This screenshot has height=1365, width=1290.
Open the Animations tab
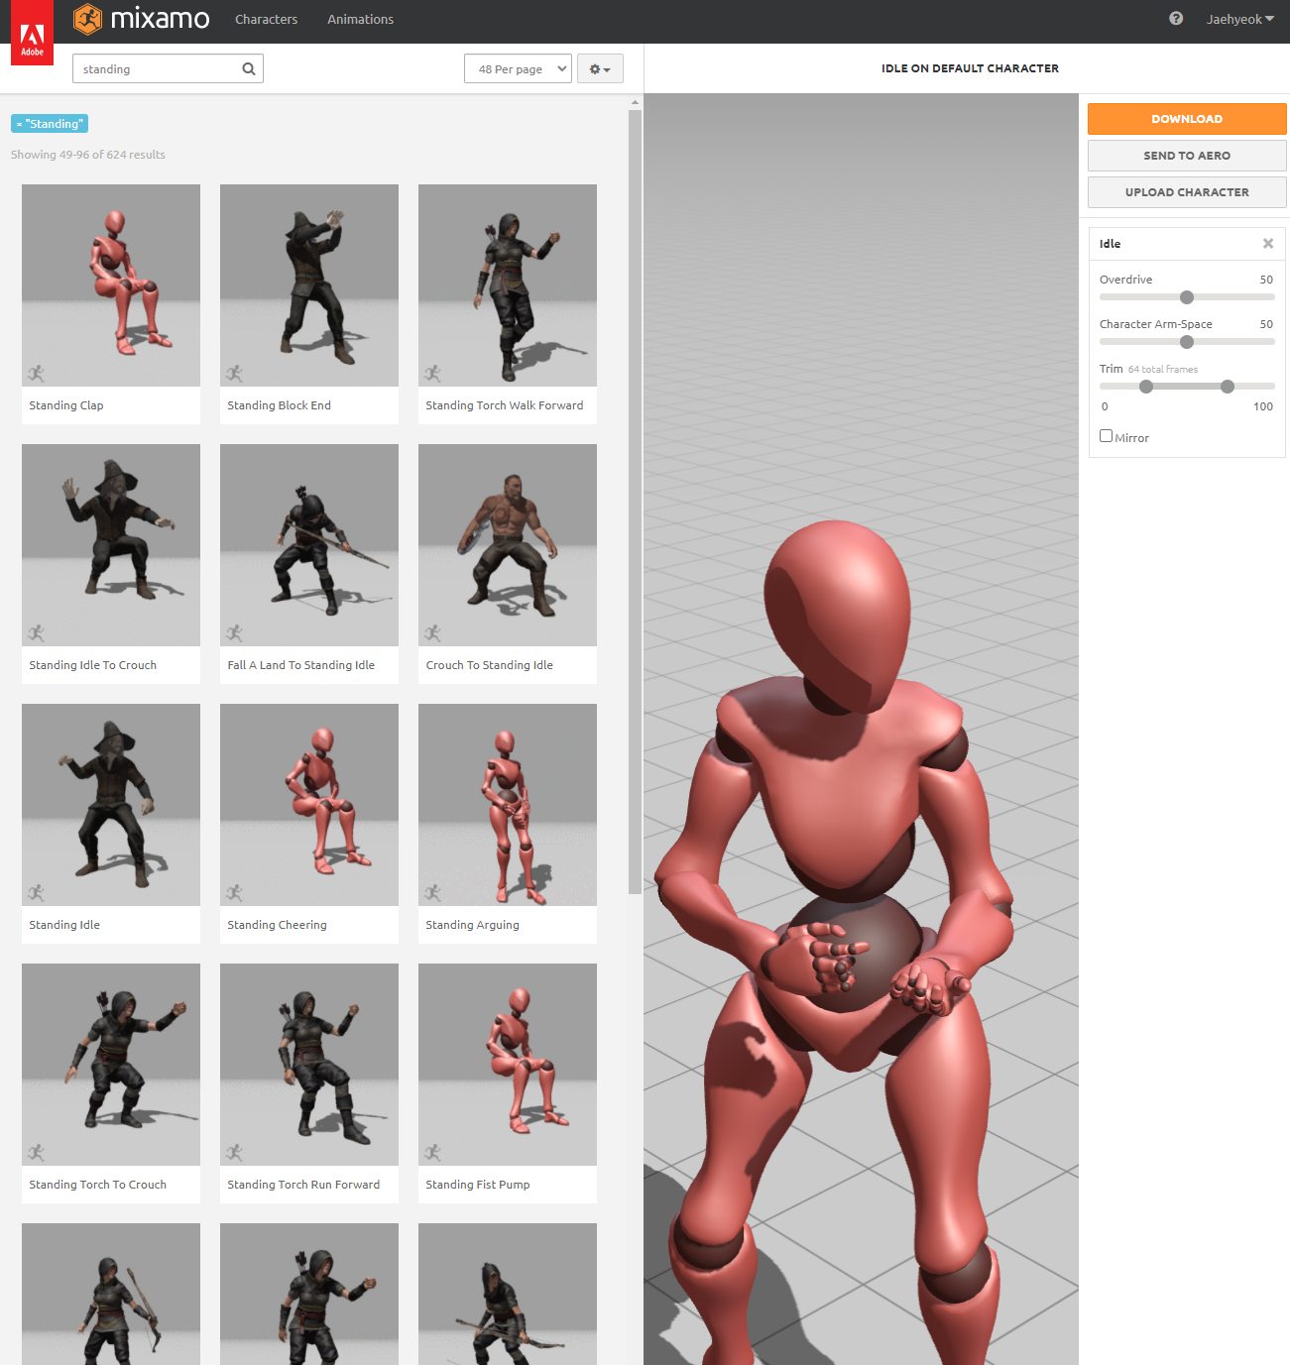click(360, 19)
